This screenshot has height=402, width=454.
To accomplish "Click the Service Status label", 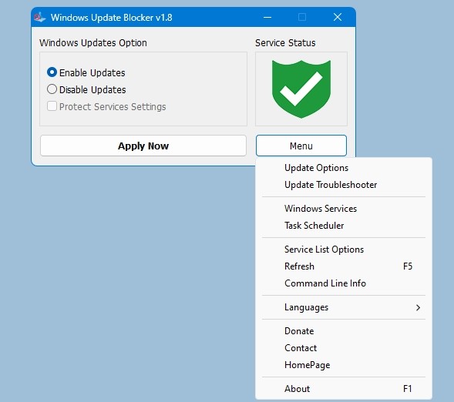I will click(285, 43).
